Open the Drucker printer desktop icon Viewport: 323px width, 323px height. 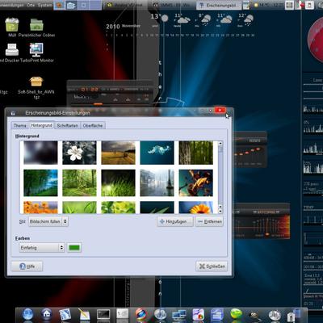pyautogui.click(x=12, y=50)
